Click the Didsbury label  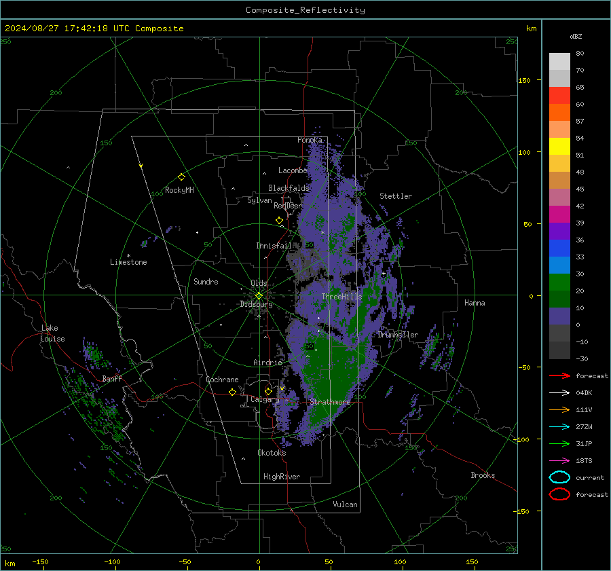(256, 304)
